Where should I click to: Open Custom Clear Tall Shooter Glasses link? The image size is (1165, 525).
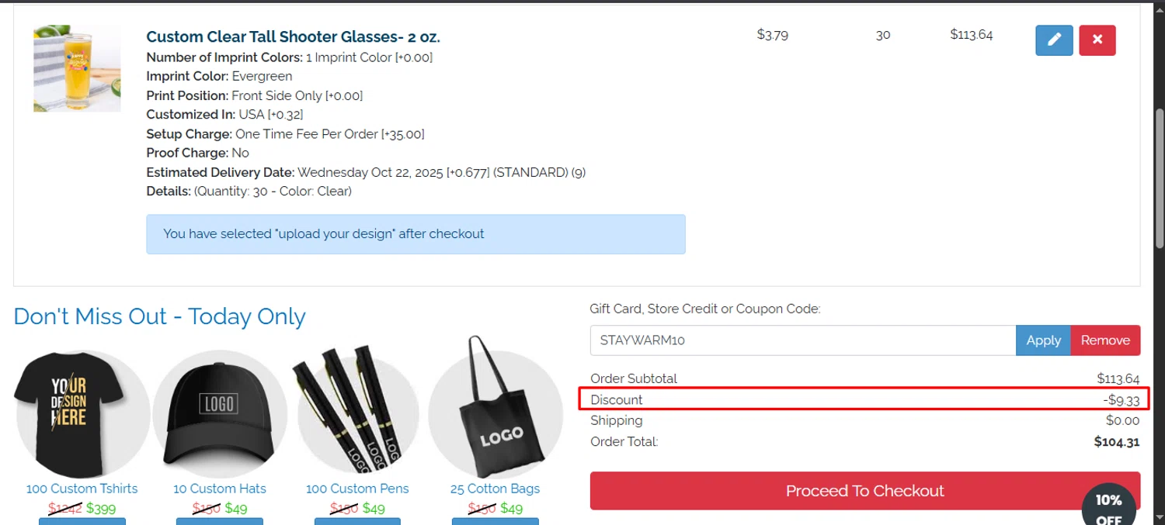(293, 36)
